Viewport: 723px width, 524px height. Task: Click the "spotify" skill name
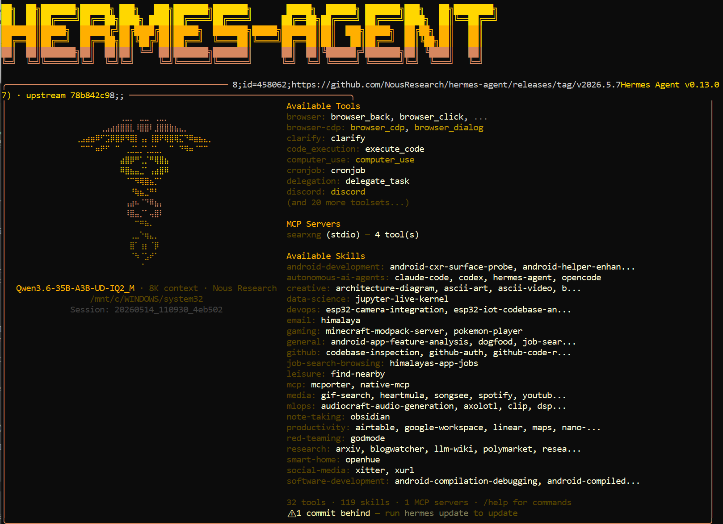click(x=496, y=395)
